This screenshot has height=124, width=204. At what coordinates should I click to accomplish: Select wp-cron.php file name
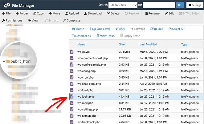(85, 77)
